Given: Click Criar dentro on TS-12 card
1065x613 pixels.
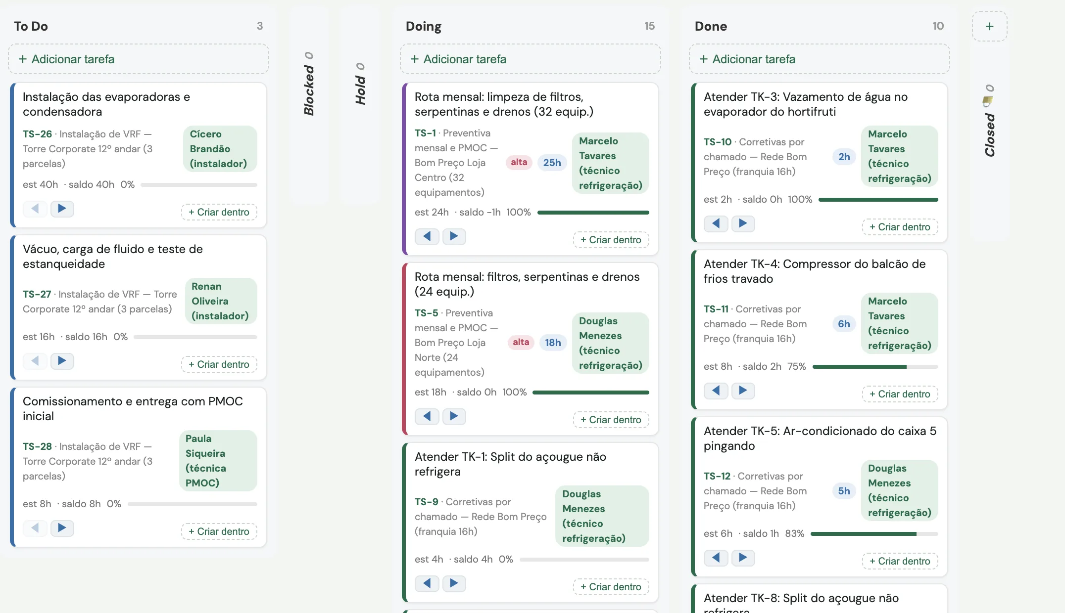Looking at the screenshot, I should click(x=900, y=561).
